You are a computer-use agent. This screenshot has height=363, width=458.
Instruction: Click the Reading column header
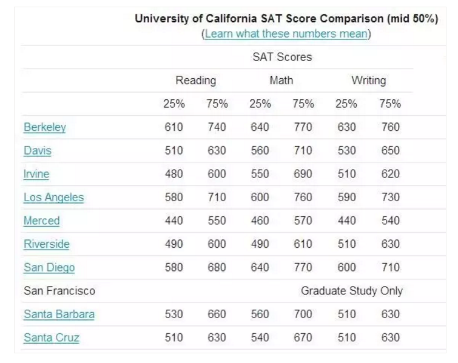tap(195, 81)
